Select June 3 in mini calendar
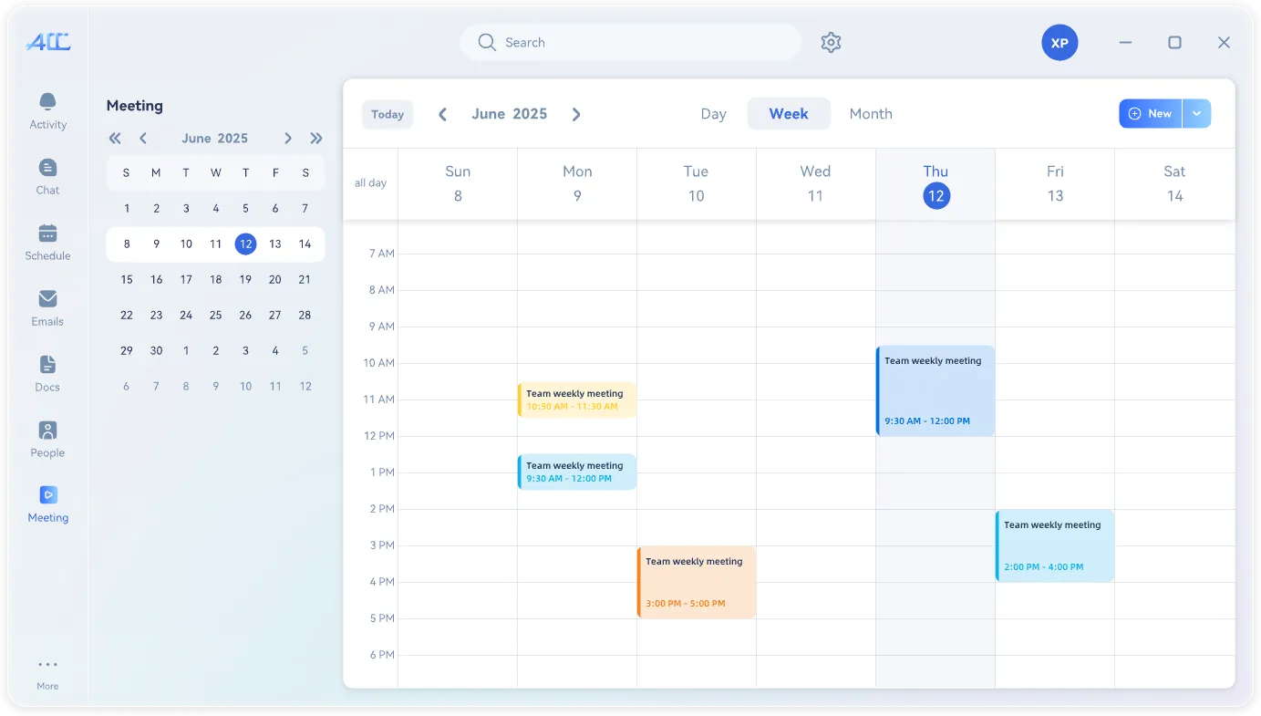This screenshot has height=716, width=1261. tap(186, 208)
